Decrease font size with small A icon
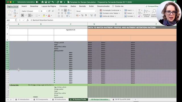The width and height of the screenshot is (182, 102). click(x=53, y=11)
